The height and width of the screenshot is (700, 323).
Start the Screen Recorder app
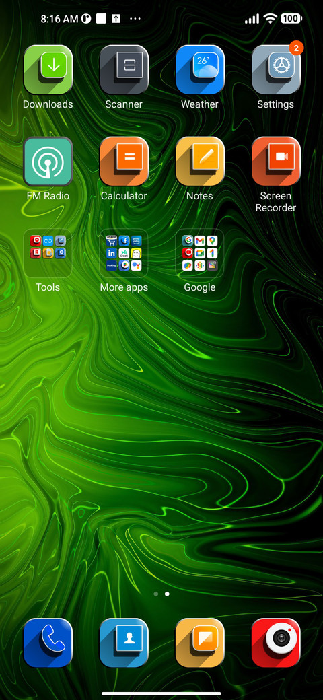click(276, 161)
